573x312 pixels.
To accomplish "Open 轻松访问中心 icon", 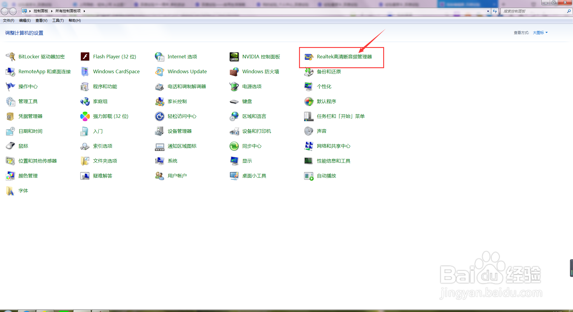I will [x=160, y=116].
